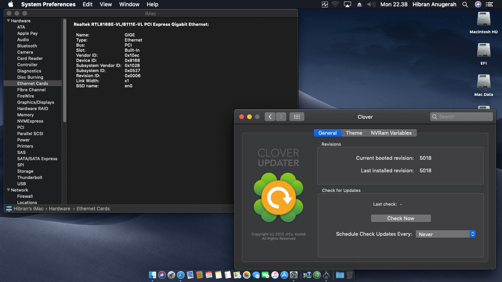Viewport: 502px width, 282px height.
Task: Select USB in hardware list
Action: (x=22, y=184)
